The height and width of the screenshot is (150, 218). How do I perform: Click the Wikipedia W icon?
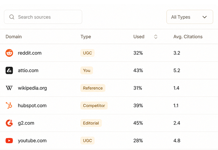coord(9,88)
